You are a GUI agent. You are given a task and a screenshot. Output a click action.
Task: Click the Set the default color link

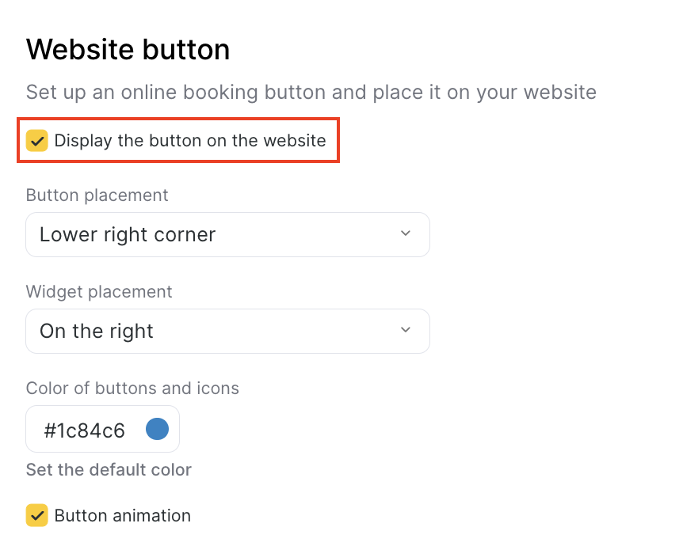pos(109,470)
